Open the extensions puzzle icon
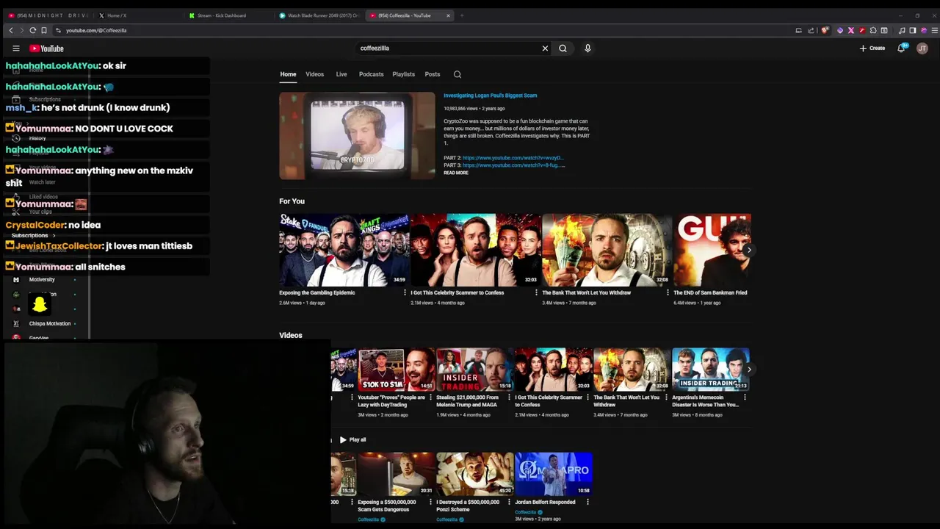940x529 pixels. [873, 30]
